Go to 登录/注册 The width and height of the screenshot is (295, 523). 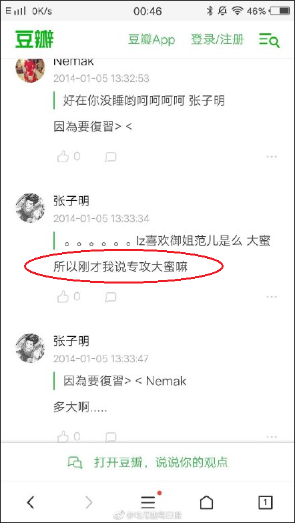pos(218,40)
